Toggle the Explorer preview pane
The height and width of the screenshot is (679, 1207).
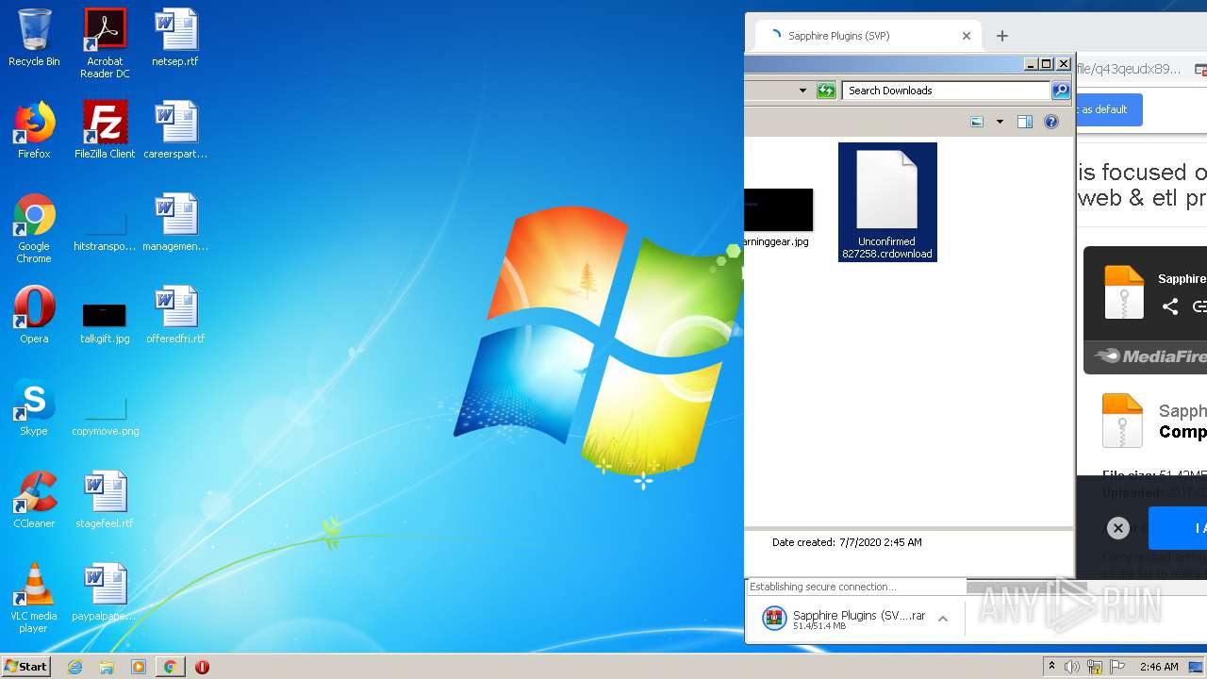click(x=1025, y=122)
